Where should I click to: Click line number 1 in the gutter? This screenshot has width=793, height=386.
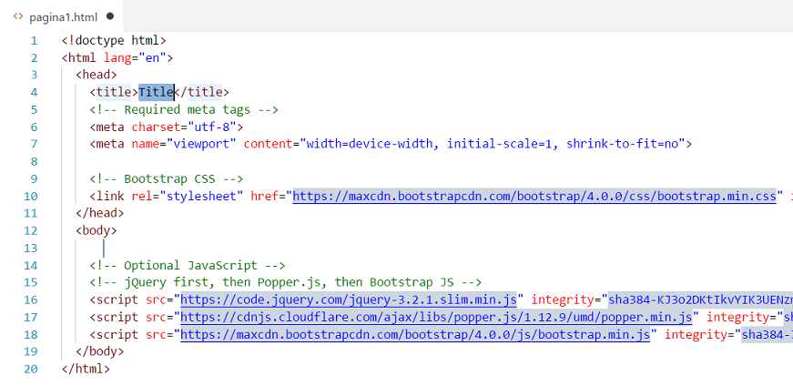pyautogui.click(x=34, y=40)
